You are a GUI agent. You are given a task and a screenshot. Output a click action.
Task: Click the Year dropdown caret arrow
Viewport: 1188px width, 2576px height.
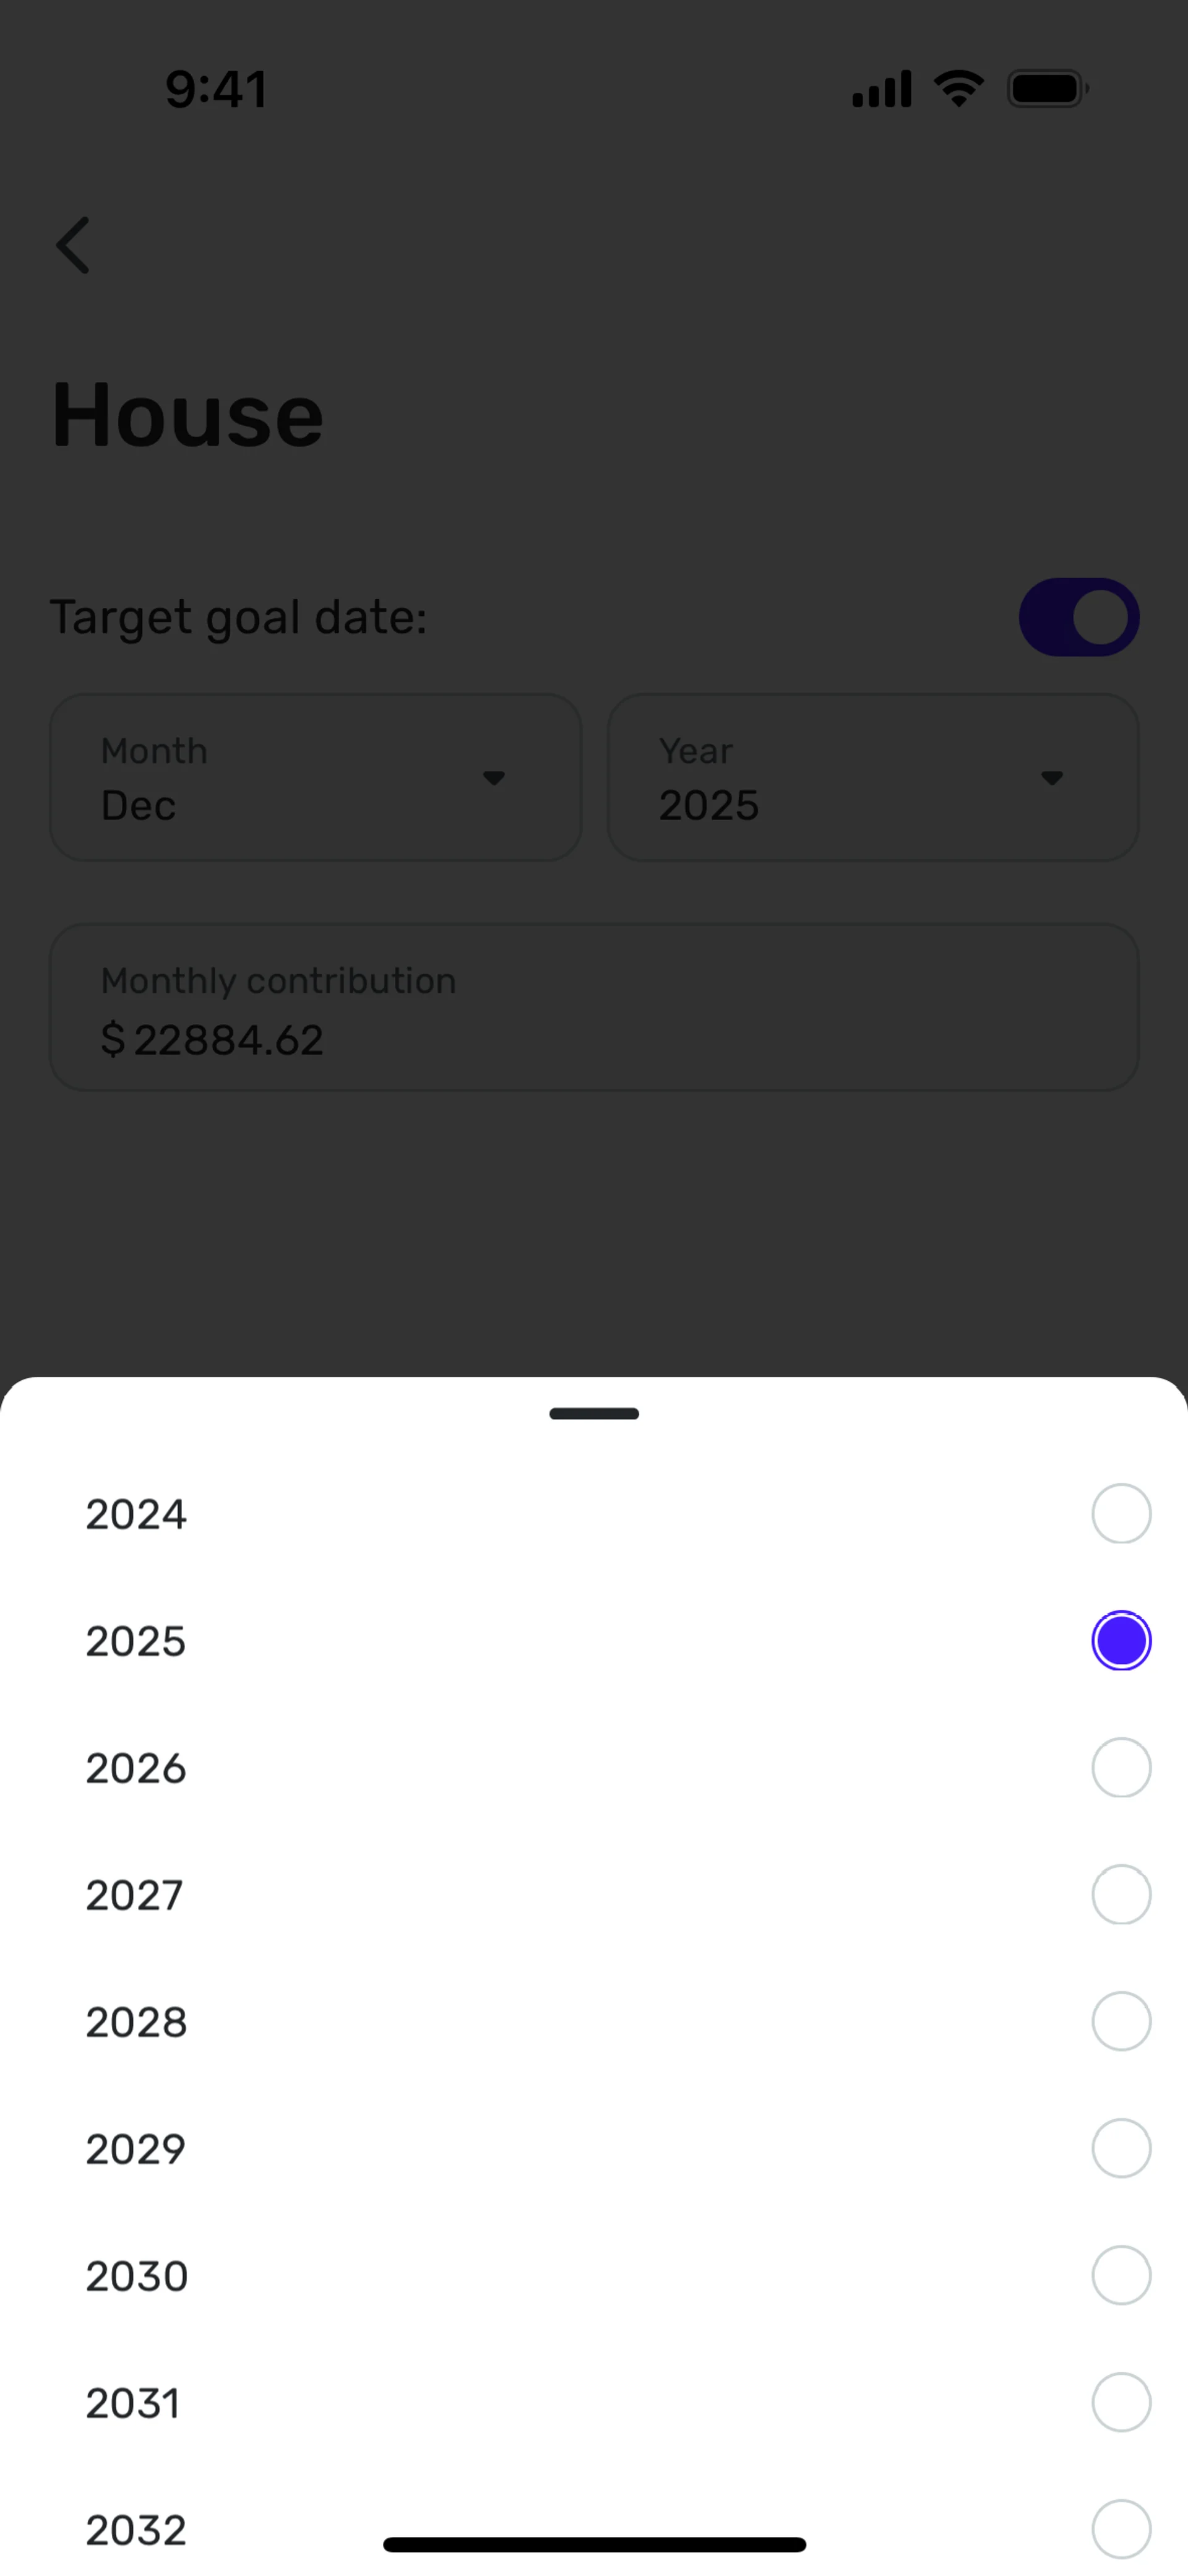tap(1051, 777)
